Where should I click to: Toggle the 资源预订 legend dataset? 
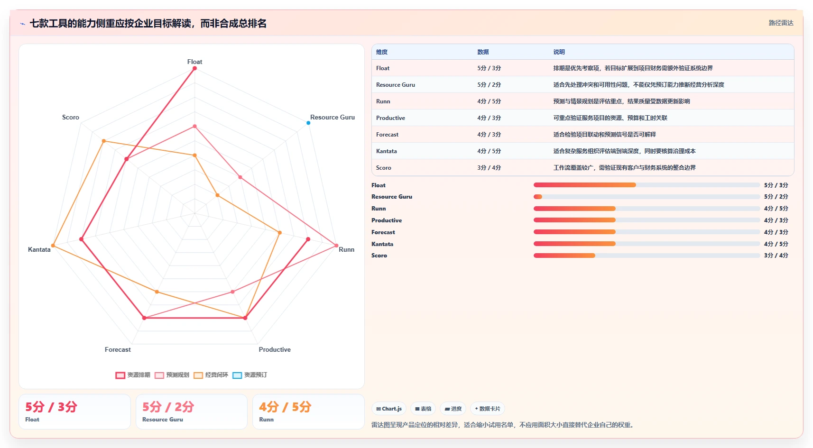pyautogui.click(x=249, y=375)
